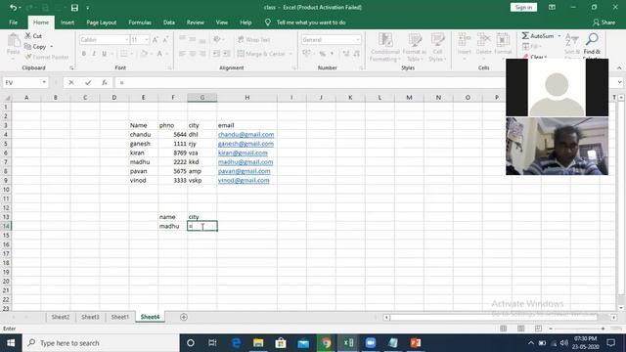Click the Format Painter brush

(x=28, y=57)
